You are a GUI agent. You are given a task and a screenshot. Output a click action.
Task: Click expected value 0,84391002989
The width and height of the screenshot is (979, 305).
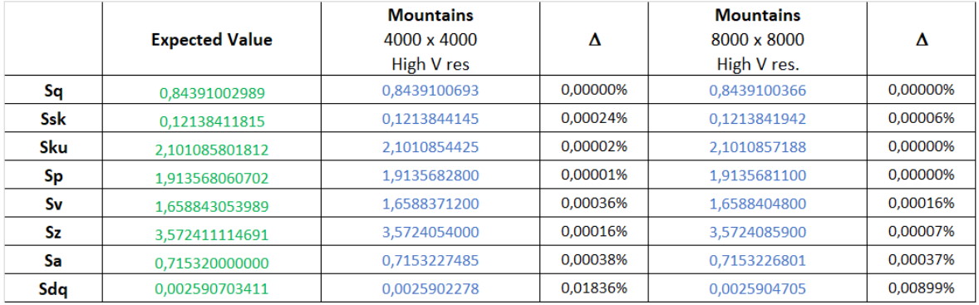(212, 93)
